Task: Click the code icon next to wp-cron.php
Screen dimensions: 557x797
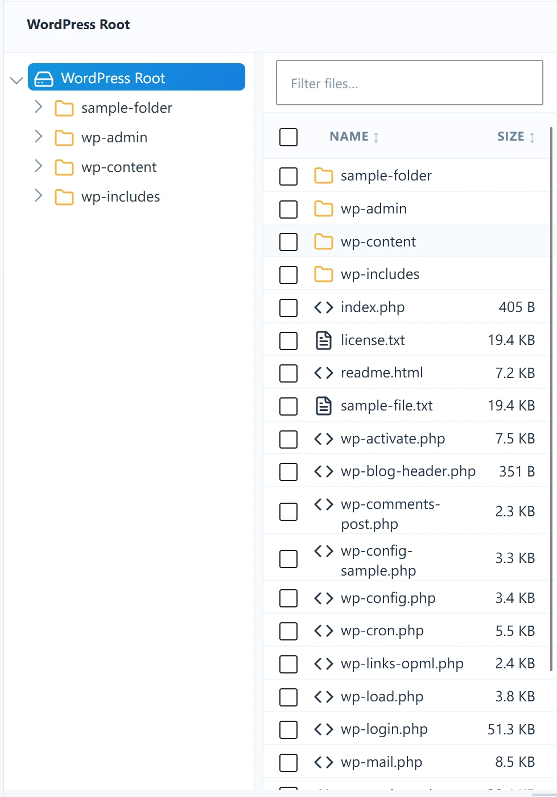Action: click(324, 631)
